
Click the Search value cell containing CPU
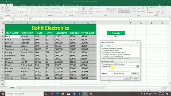116,36
